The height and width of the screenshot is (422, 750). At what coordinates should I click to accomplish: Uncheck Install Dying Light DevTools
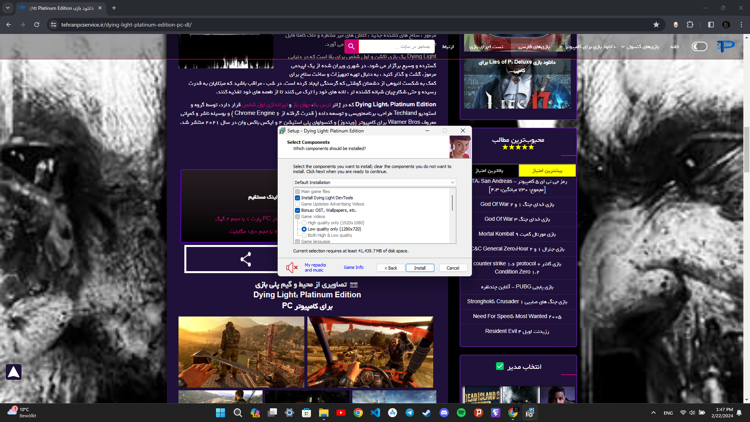click(298, 198)
